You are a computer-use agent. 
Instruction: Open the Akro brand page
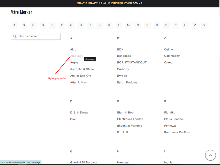click(x=73, y=49)
